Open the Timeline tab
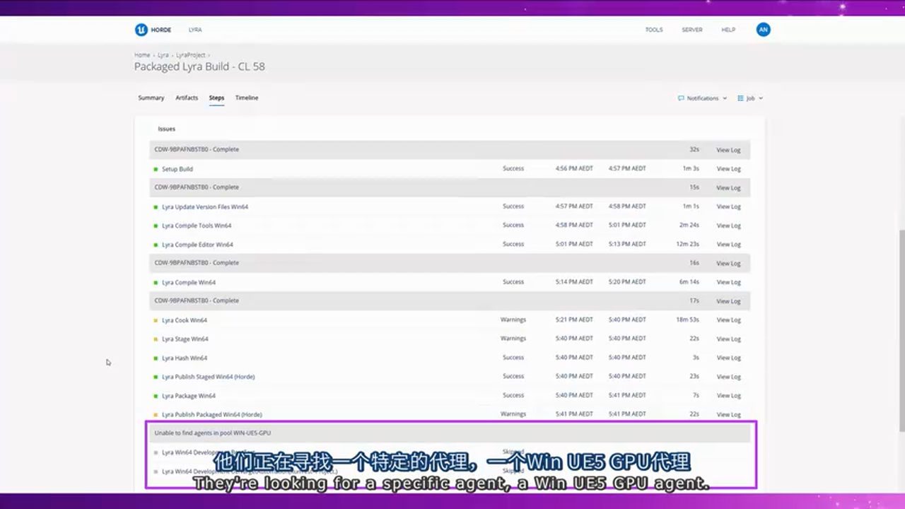Screen dimensions: 905x509 247,98
